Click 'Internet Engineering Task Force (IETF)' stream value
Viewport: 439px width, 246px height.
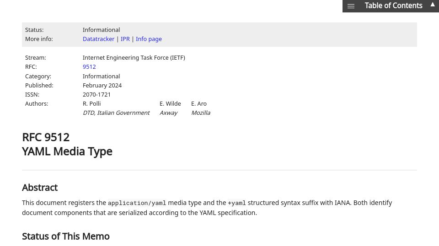pos(134,58)
